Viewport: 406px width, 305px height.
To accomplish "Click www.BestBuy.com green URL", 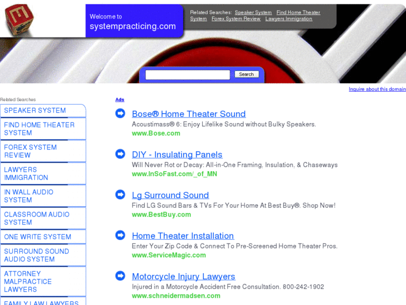I will 161,215.
